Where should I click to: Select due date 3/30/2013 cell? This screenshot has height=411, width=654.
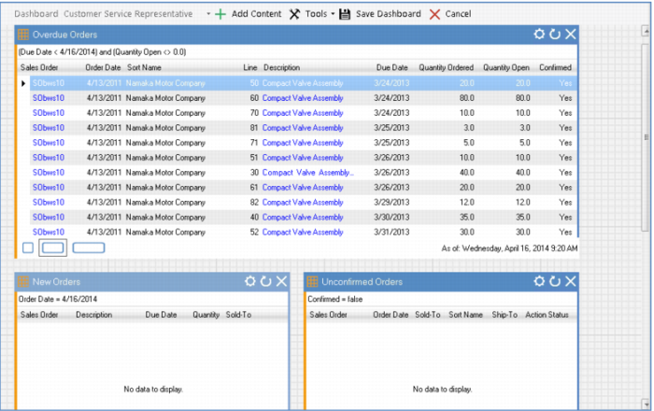point(391,217)
